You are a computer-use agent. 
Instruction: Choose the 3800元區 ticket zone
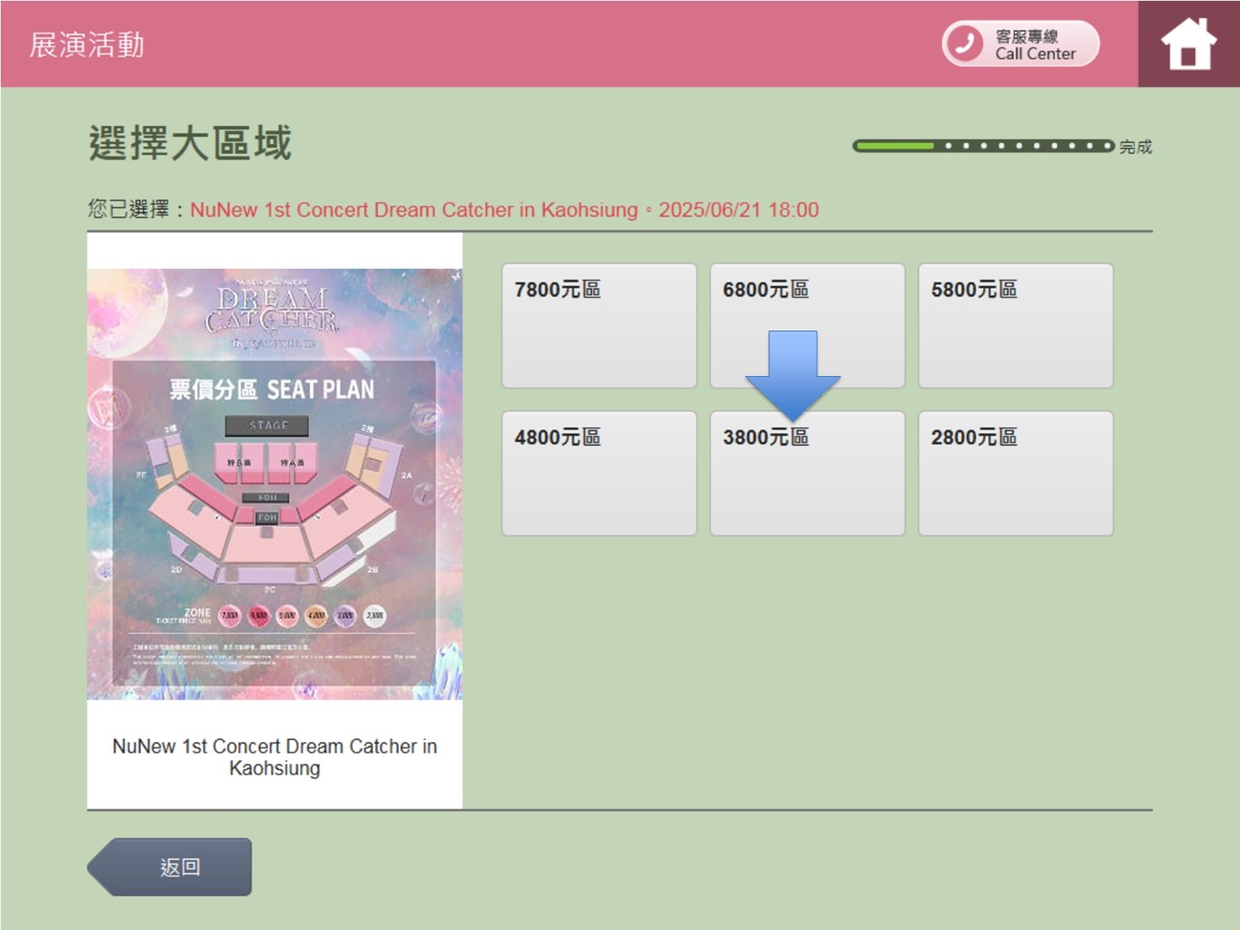point(807,481)
